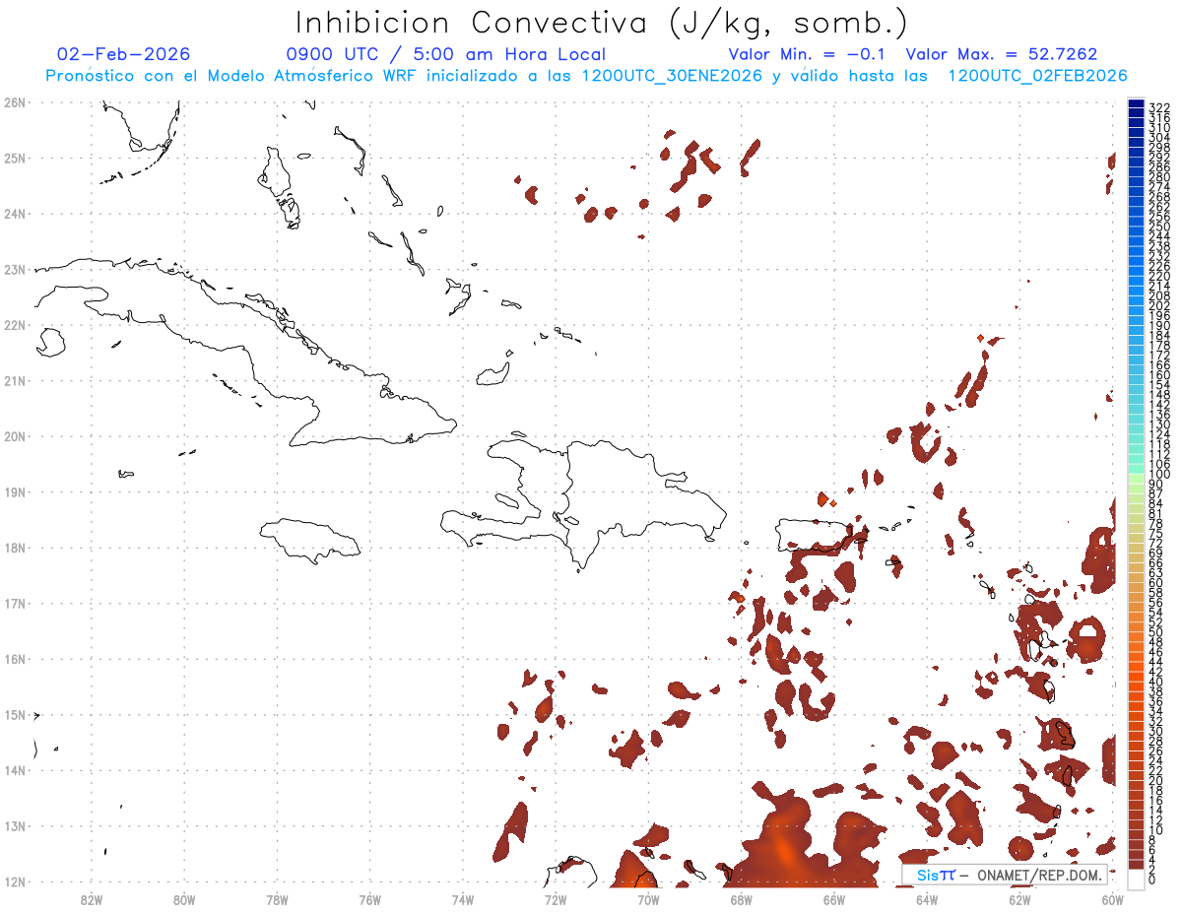Click the 76W longitude label
The image size is (1182, 913).
(x=369, y=899)
